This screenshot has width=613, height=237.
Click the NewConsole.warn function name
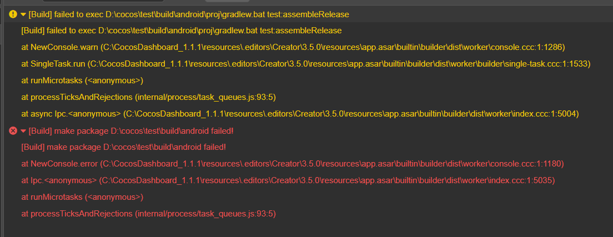58,47
